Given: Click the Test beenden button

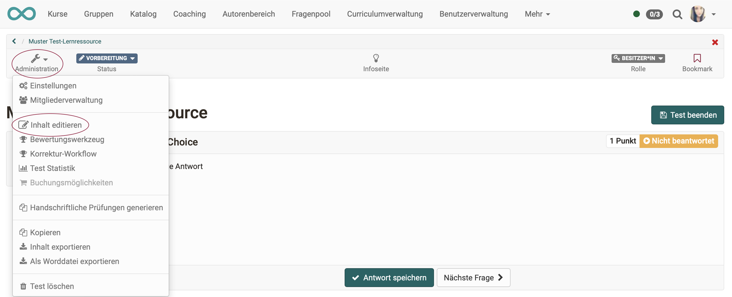Looking at the screenshot, I should coord(687,115).
